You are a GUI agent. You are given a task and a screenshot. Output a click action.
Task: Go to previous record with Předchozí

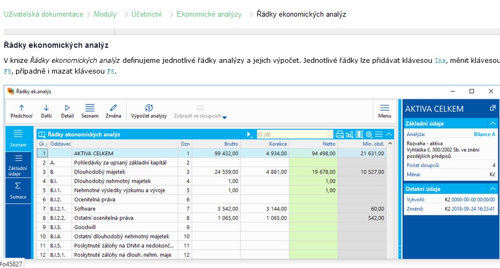pyautogui.click(x=21, y=111)
